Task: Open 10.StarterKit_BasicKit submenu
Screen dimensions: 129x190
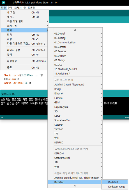Action: (75, 69)
